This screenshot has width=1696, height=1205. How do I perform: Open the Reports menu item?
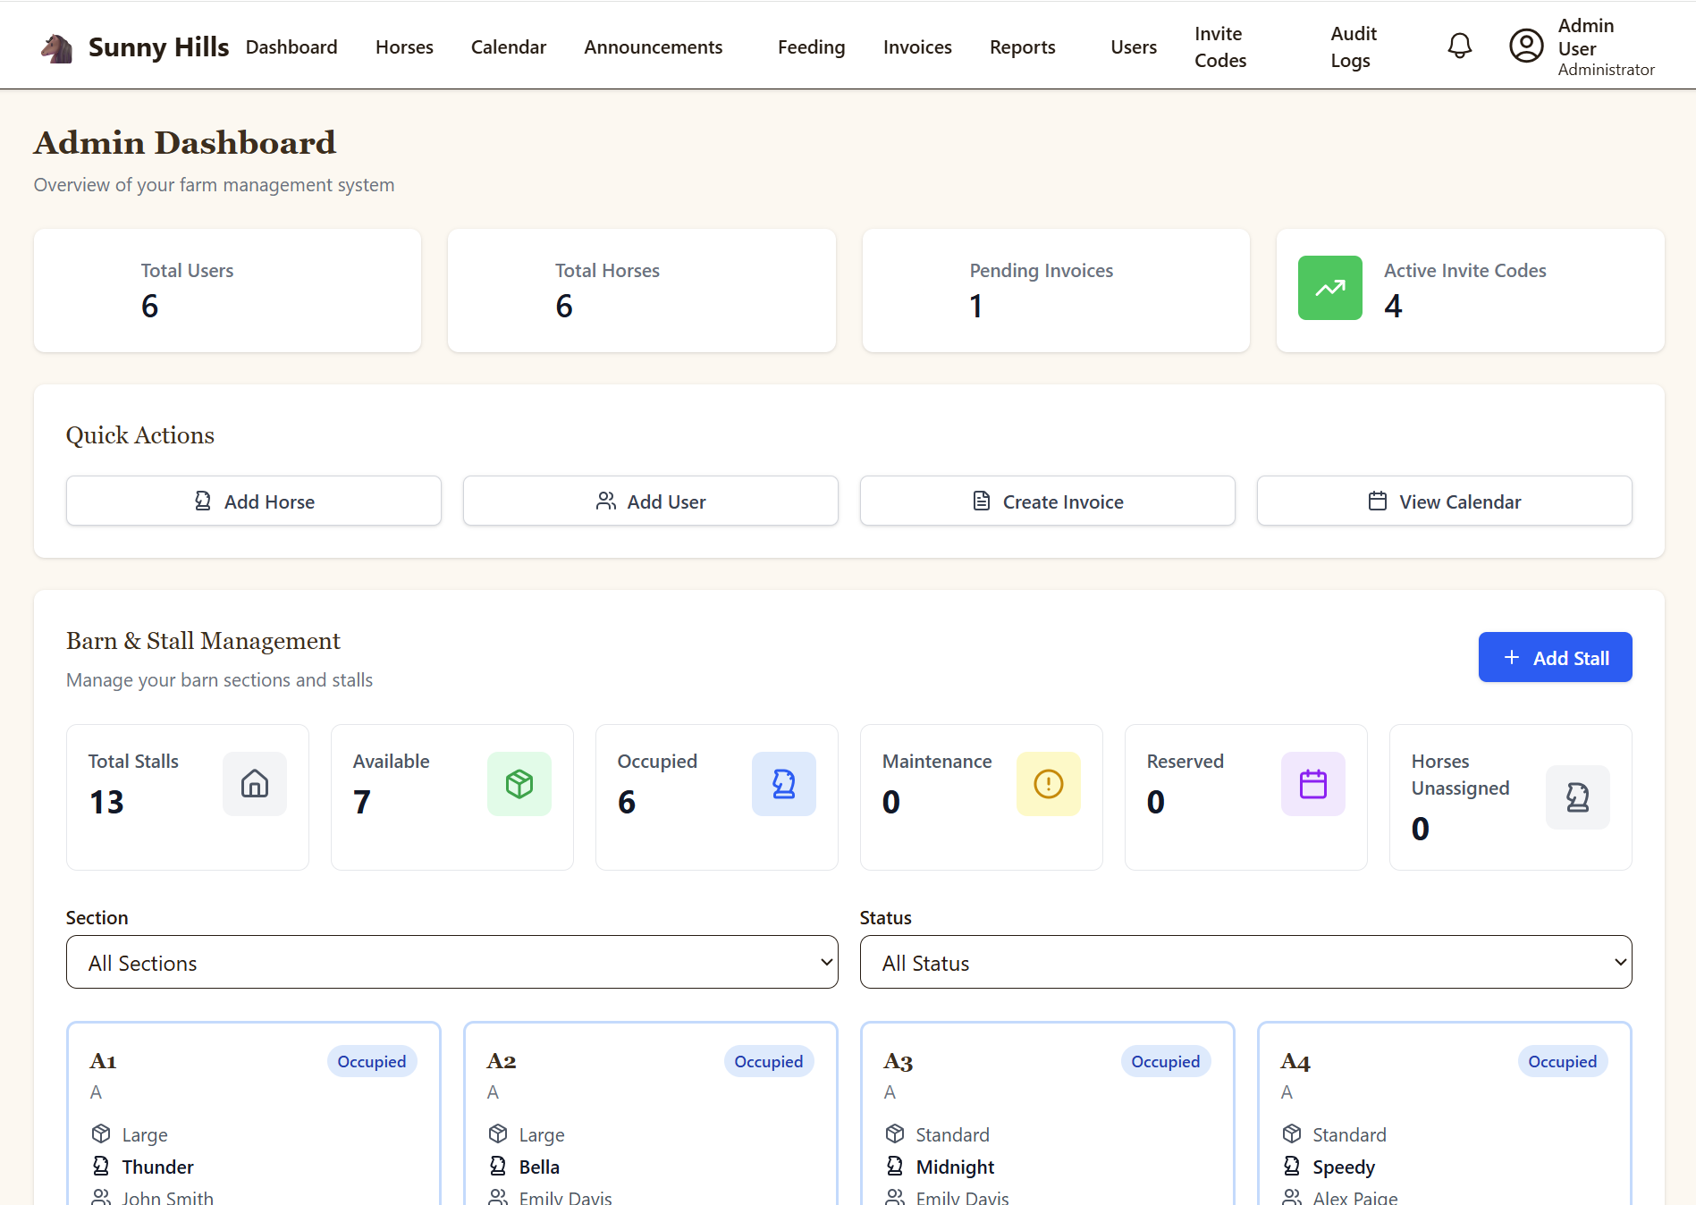1023,47
